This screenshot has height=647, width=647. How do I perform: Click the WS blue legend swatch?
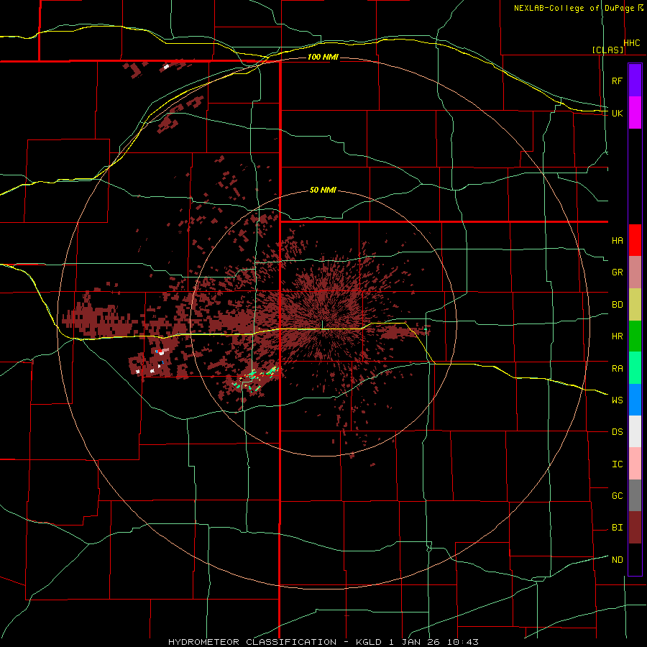coord(635,400)
